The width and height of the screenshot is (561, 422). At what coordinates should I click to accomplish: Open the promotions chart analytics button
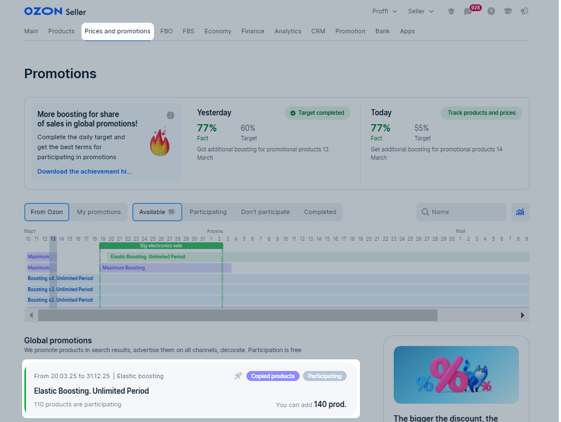click(x=520, y=212)
